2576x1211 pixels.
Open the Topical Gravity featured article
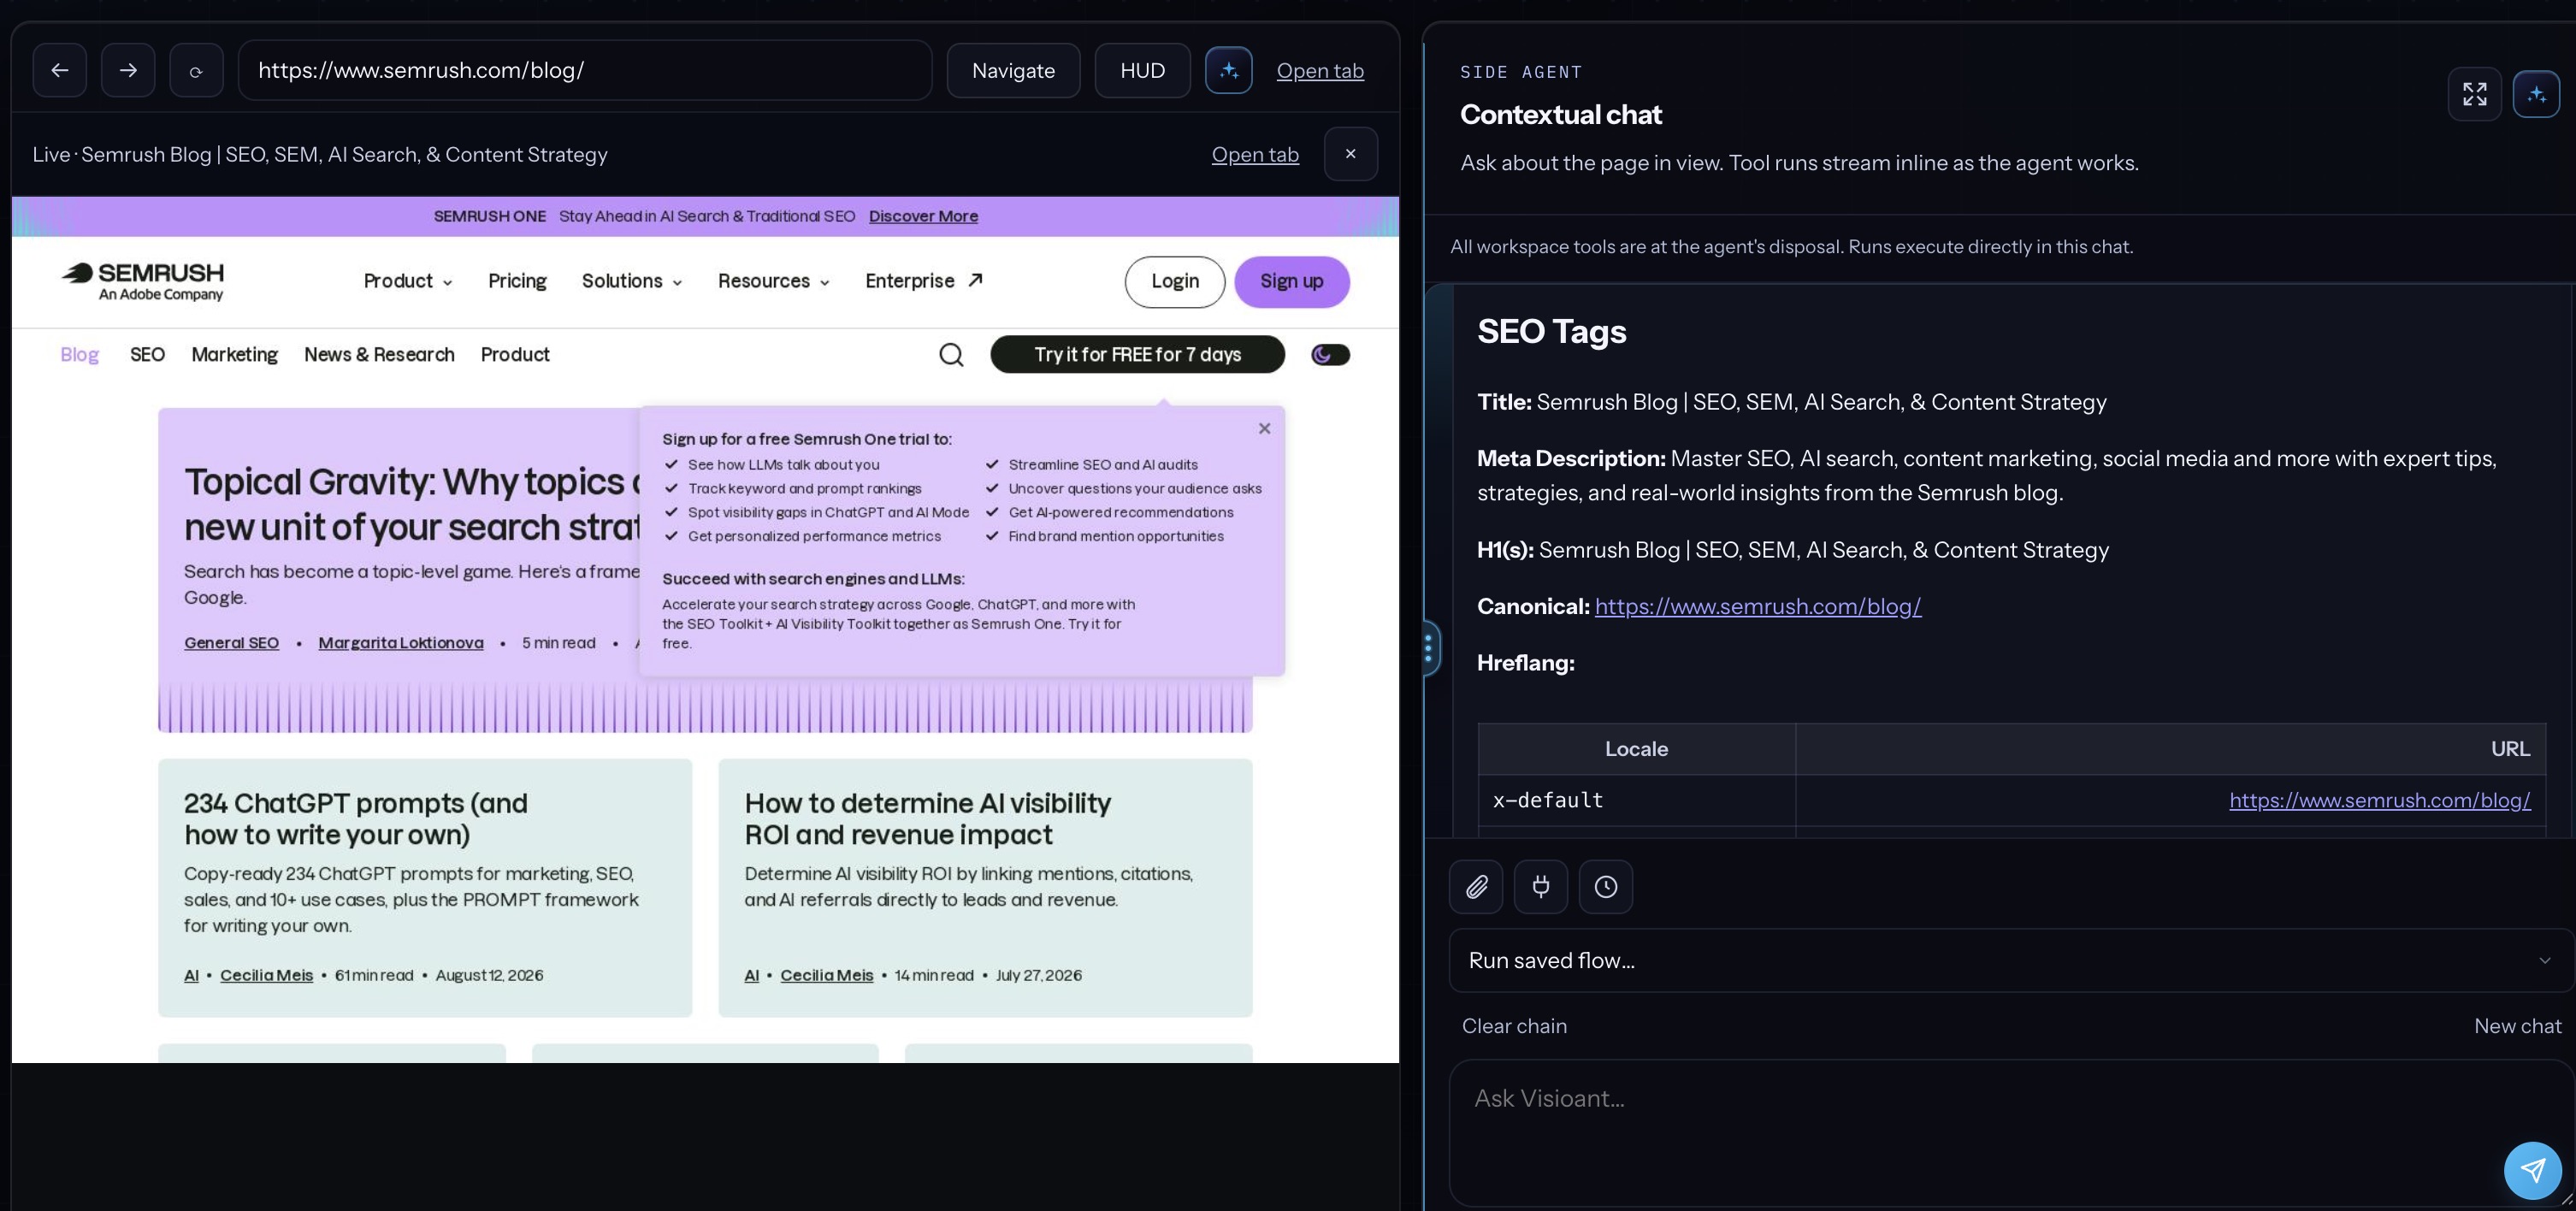[412, 504]
